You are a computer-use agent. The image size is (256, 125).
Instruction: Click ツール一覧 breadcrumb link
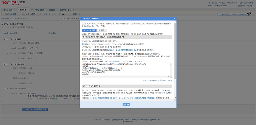pyautogui.click(x=5, y=19)
